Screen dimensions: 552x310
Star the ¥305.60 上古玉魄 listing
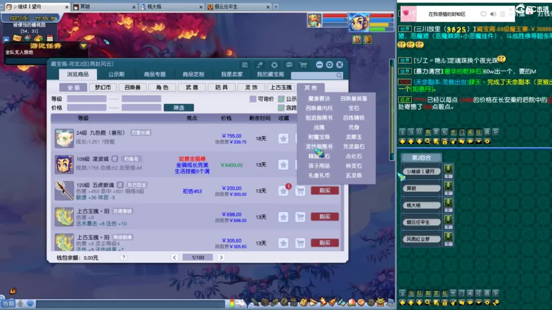[x=283, y=243]
